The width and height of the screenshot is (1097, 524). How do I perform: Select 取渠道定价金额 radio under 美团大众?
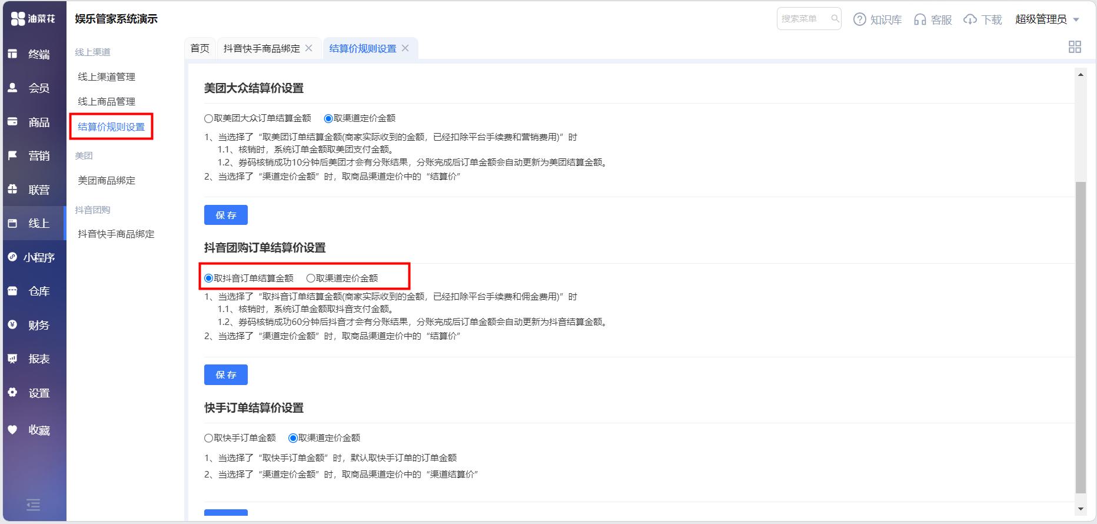pos(328,118)
